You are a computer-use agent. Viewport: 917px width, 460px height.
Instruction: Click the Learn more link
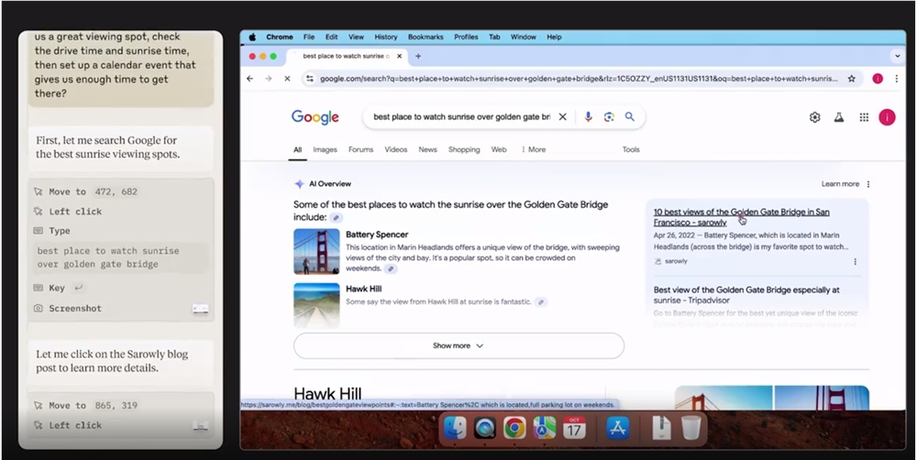coord(840,184)
